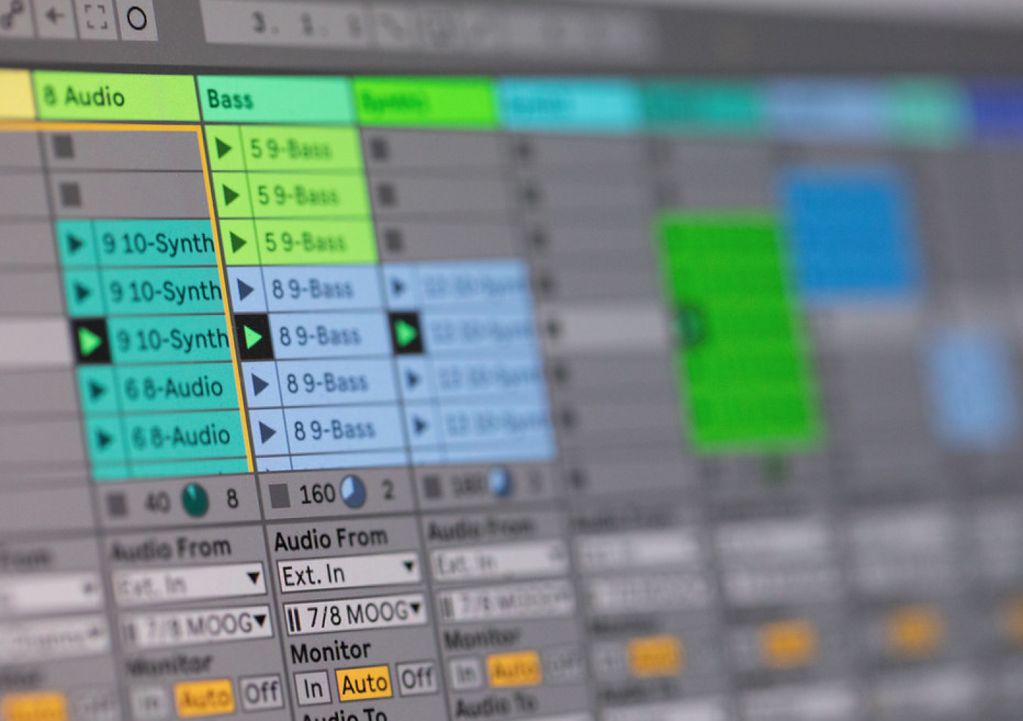Click the back arrow icon in top toolbar
1023x721 pixels.
pos(55,17)
